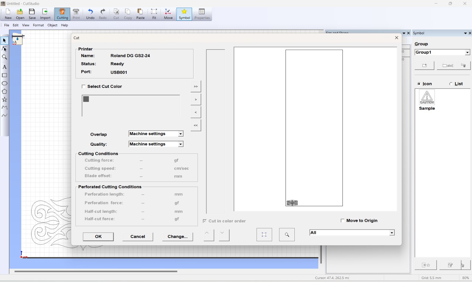472x282 pixels.
Task: Click the design thumbnail in cut preview
Action: (x=292, y=203)
